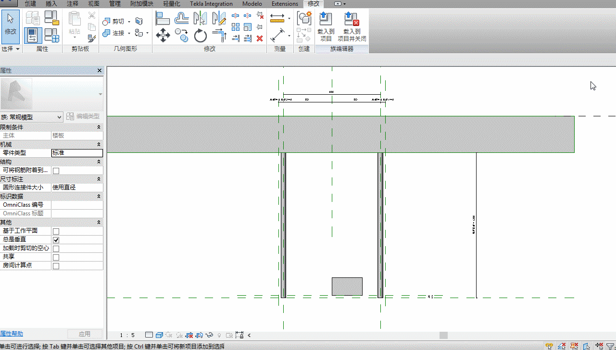
Task: Click the Align tool icon
Action: (x=163, y=18)
